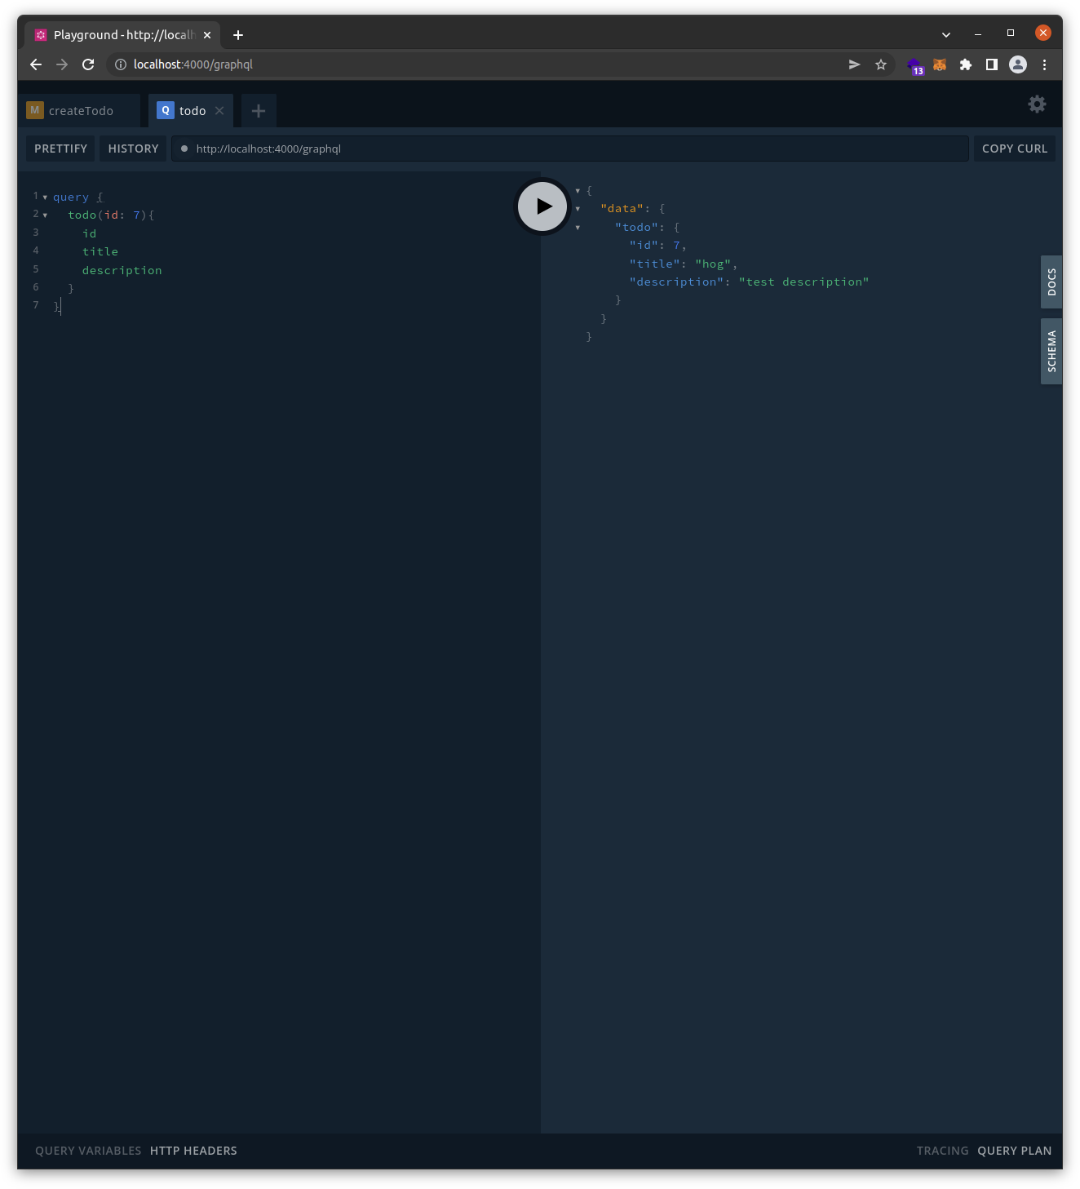
Task: Close the todo query tab
Action: (x=219, y=111)
